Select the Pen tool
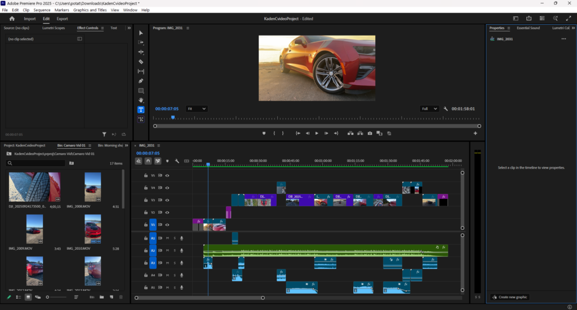Viewport: 577px width, 310px height. (141, 81)
